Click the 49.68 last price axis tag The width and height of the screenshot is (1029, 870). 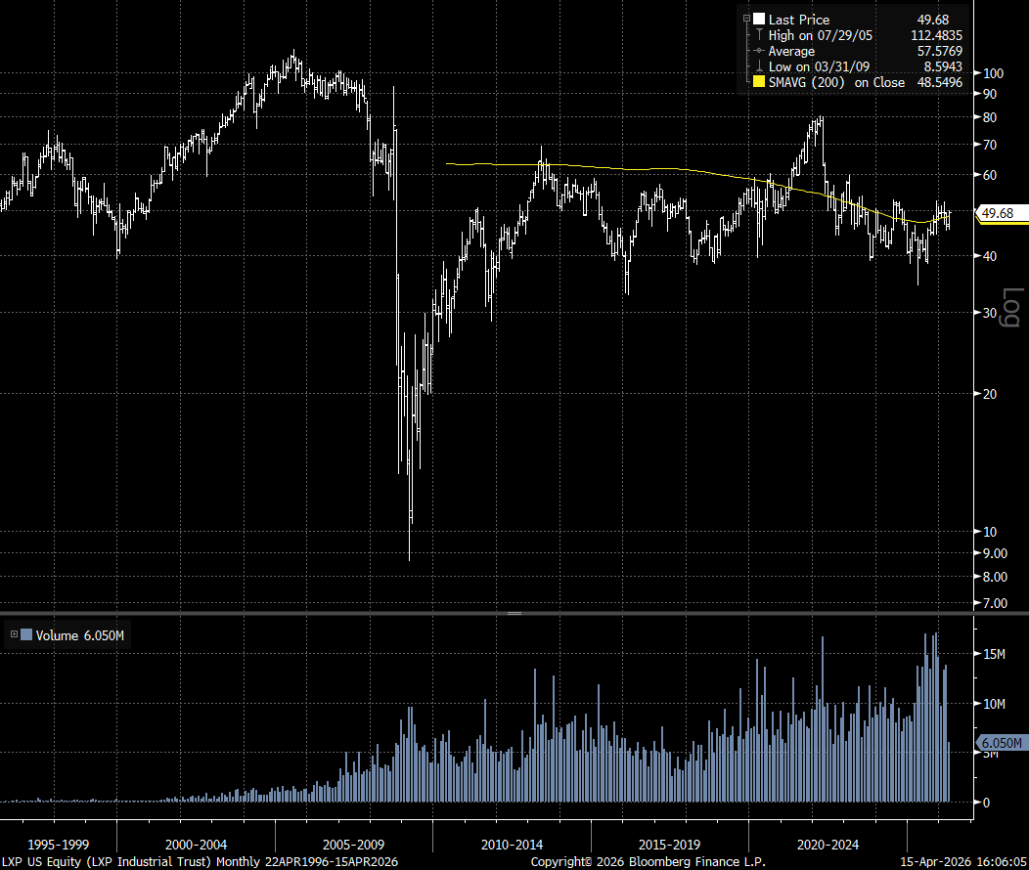pyautogui.click(x=1000, y=213)
